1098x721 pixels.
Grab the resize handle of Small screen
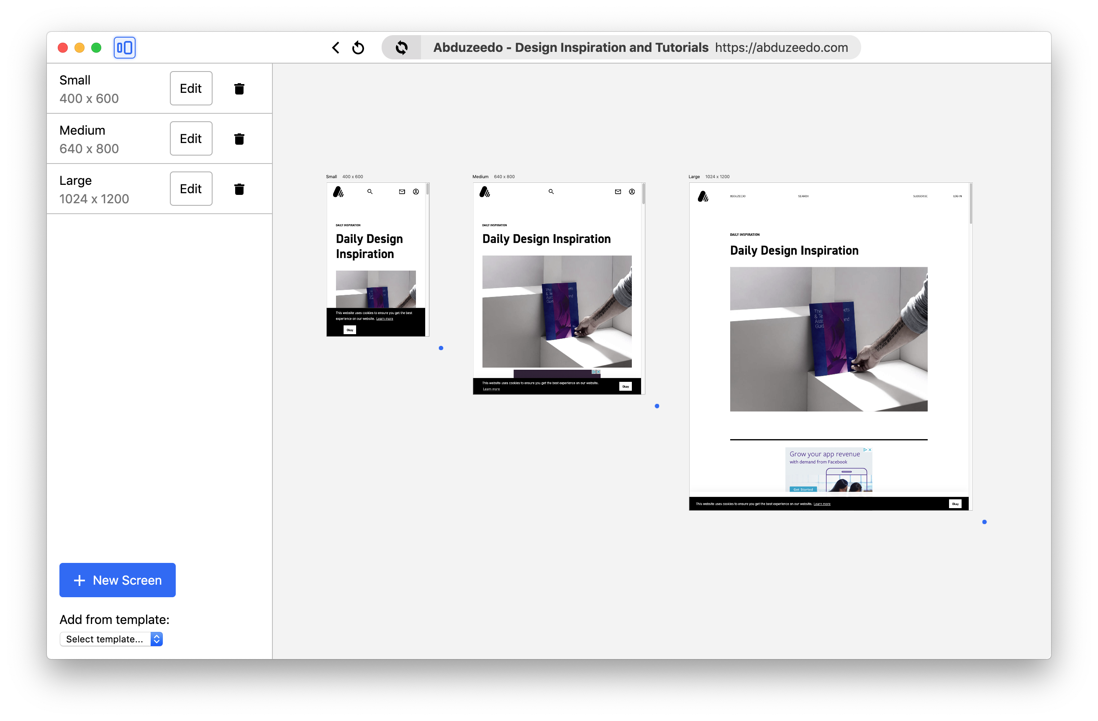coord(441,348)
